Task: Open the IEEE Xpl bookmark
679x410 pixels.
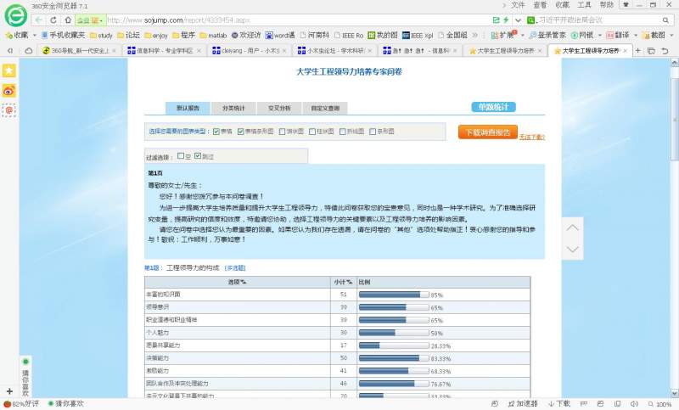Action: click(418, 36)
